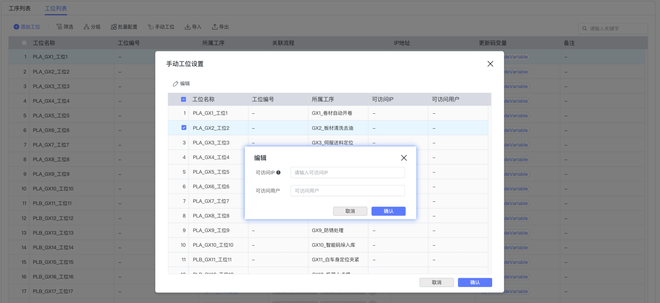Click the 可访问IP input field
Screen dimensions: 660x303
347,173
